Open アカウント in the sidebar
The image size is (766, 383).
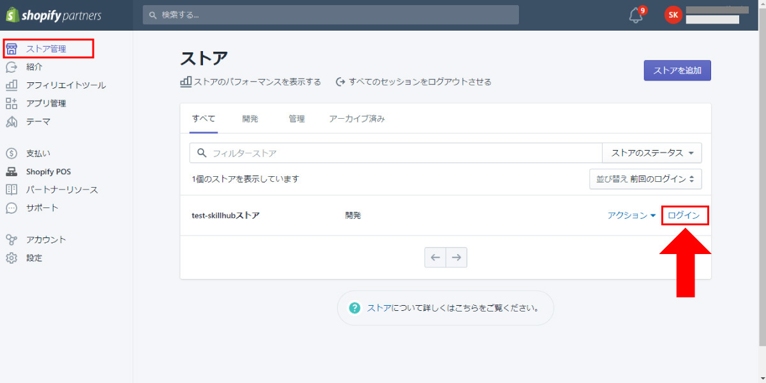(46, 240)
